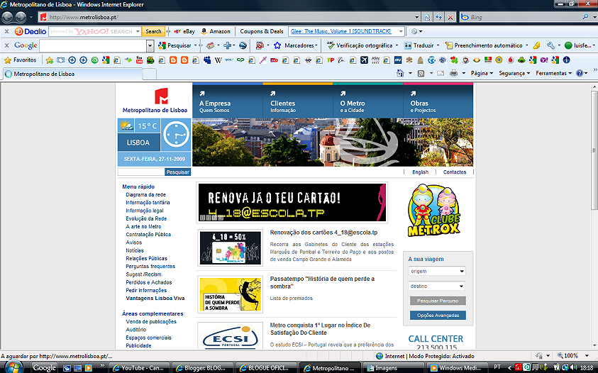598x373 pixels.
Task: Click the read mail envelope icon
Action: coord(441,73)
